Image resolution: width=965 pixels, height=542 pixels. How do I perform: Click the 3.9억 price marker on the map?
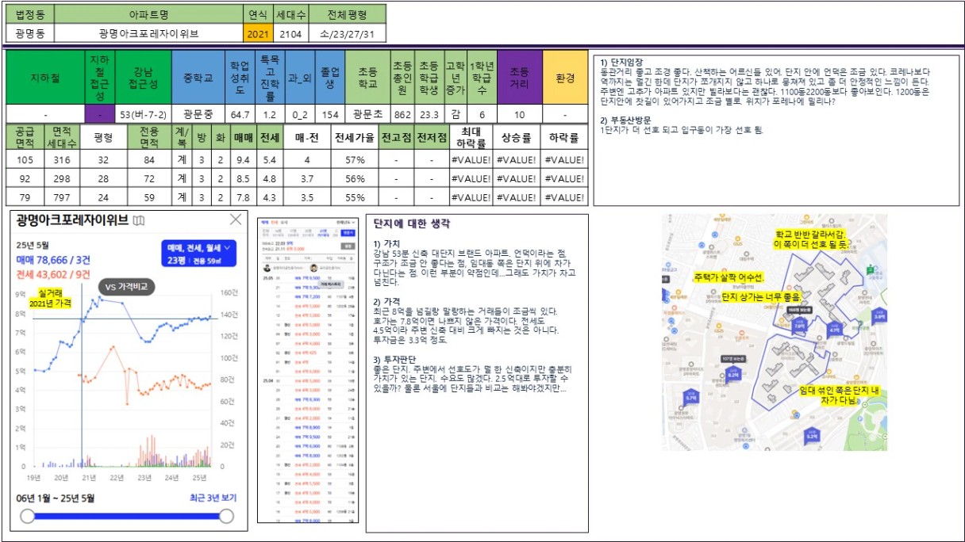point(878,316)
